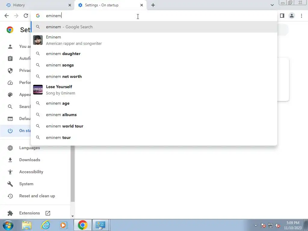Click the Reset and clean up history icon

pyautogui.click(x=10, y=196)
